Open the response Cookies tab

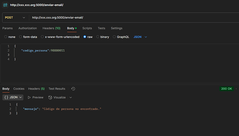[x=19, y=89]
